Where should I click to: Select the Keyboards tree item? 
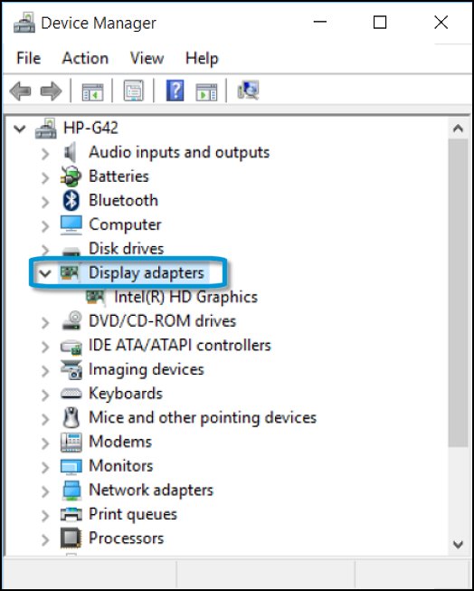[x=126, y=394]
